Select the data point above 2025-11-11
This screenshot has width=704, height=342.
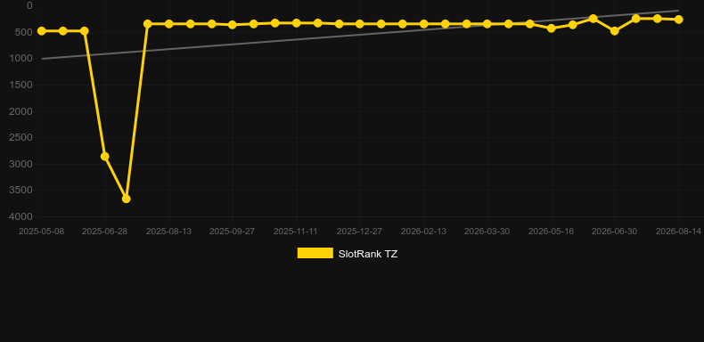(297, 23)
